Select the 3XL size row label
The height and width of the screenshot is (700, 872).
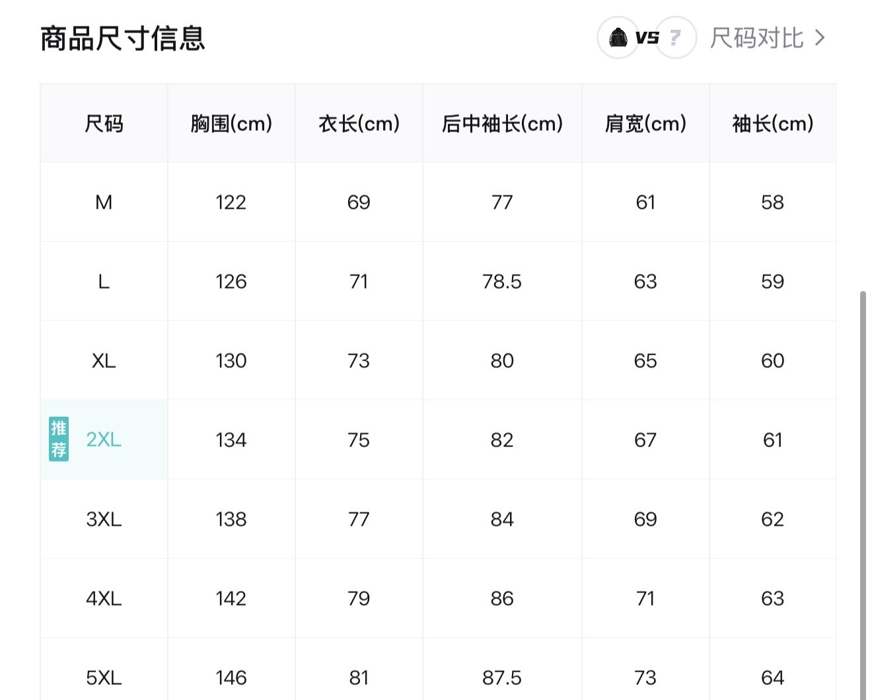[104, 519]
